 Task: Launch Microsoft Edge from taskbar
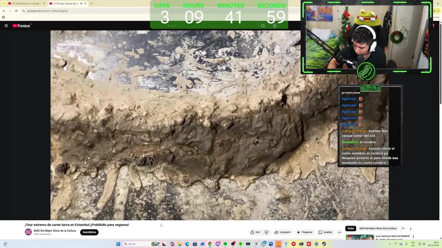pyautogui.click(x=187, y=244)
